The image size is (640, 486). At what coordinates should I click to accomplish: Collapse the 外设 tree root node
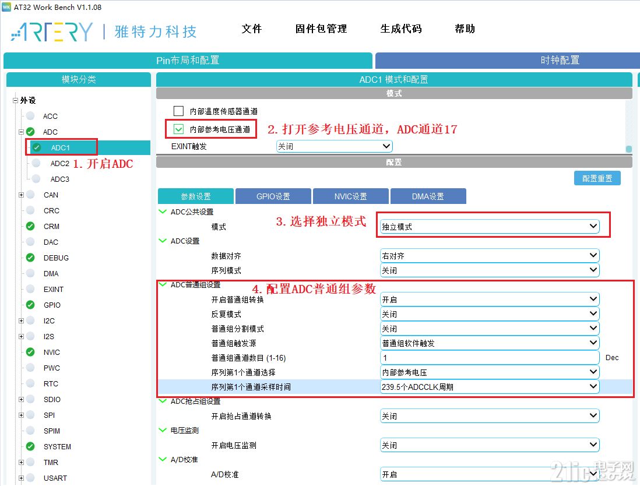tap(15, 100)
